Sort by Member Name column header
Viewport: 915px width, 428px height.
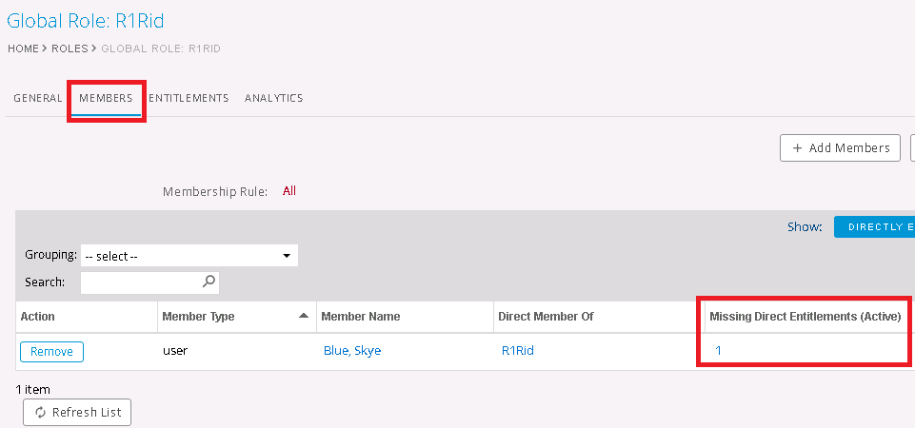point(360,317)
